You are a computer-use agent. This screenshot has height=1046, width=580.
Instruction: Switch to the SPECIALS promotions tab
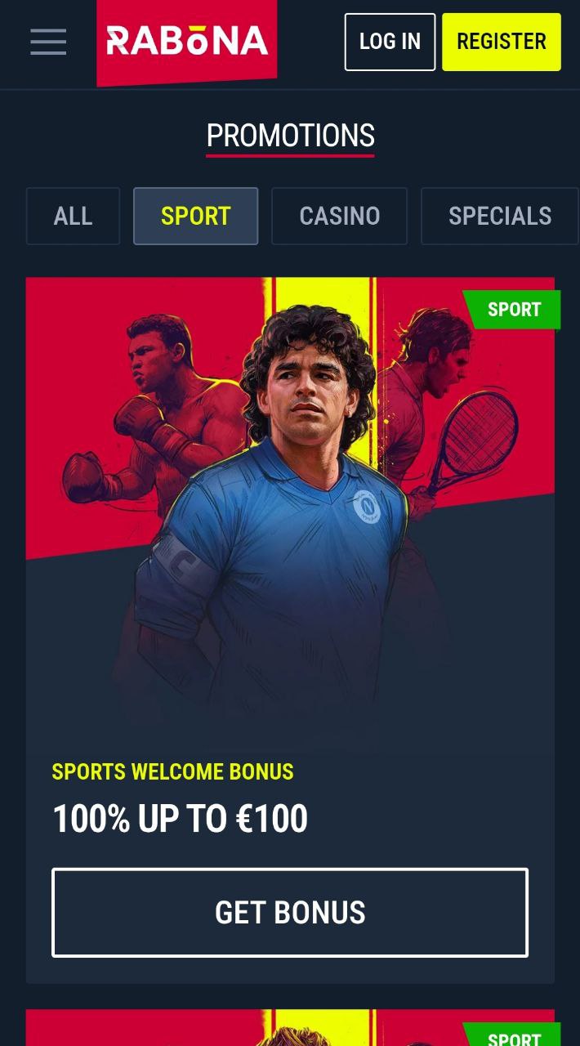coord(500,217)
